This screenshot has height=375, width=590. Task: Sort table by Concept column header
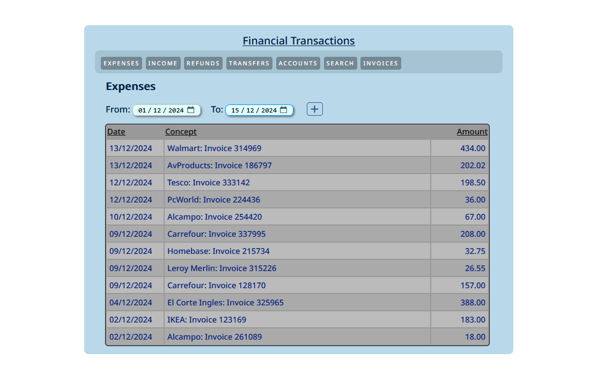(x=181, y=131)
